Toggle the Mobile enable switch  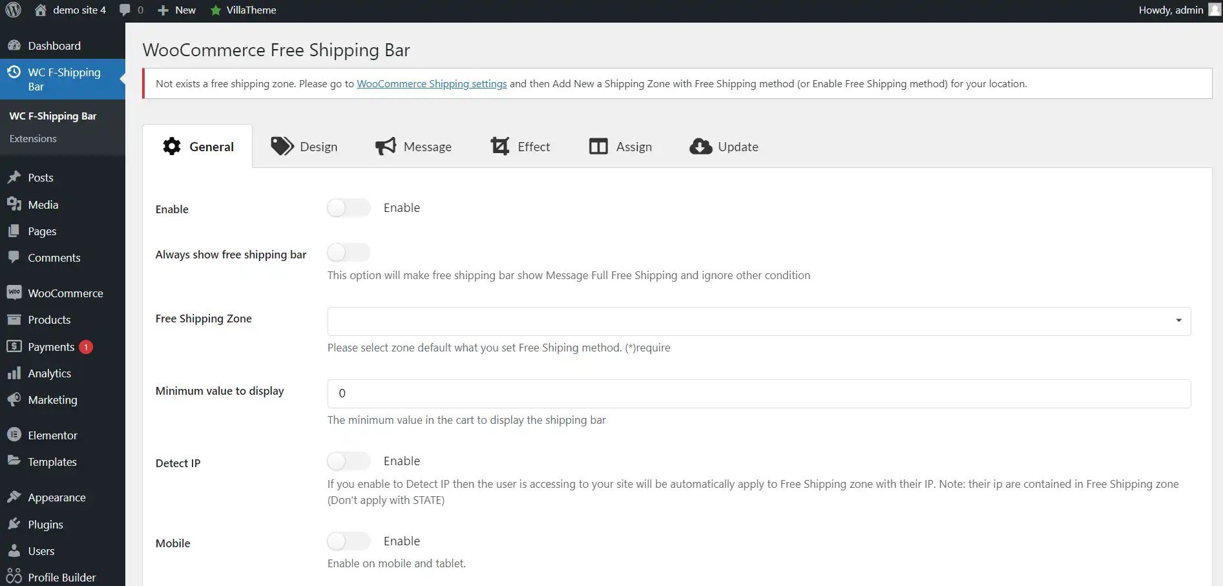tap(349, 541)
